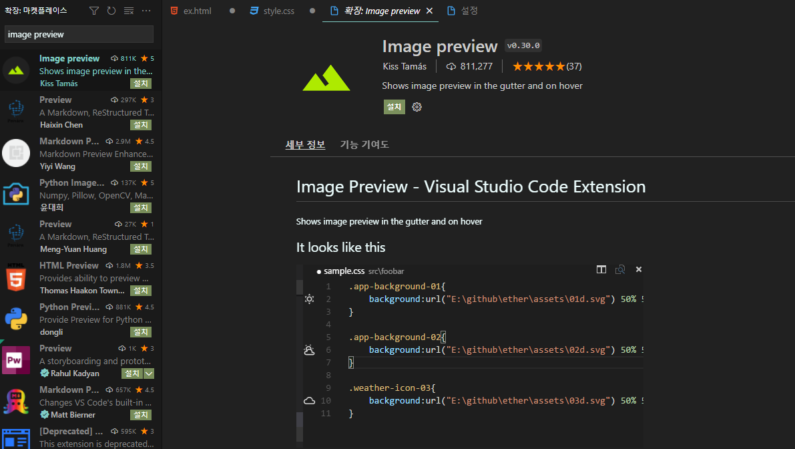795x449 pixels.
Task: Install Image preview from the list
Action: 141,84
